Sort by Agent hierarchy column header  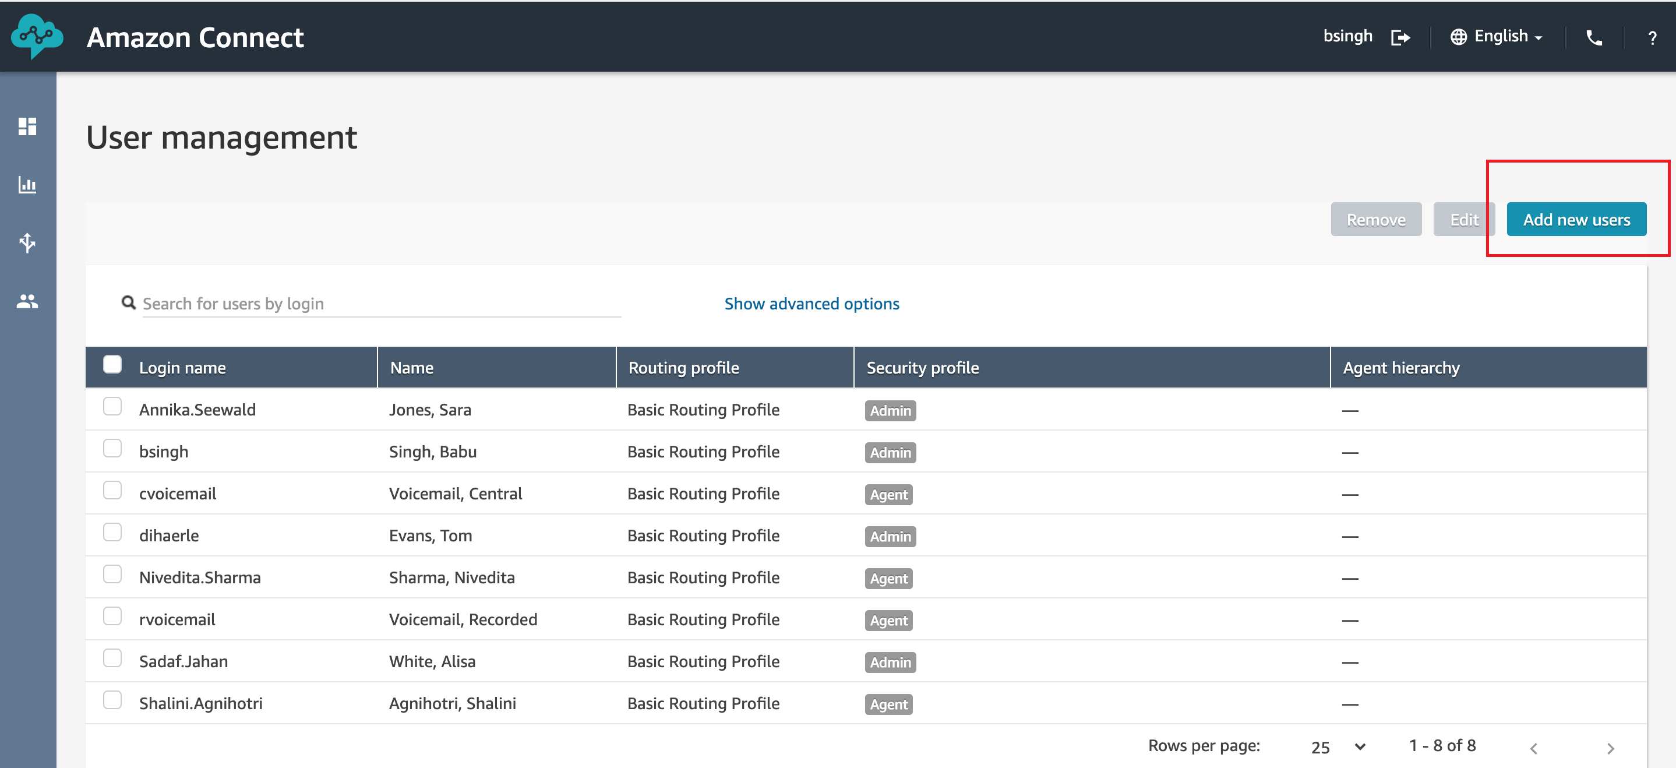(x=1401, y=368)
